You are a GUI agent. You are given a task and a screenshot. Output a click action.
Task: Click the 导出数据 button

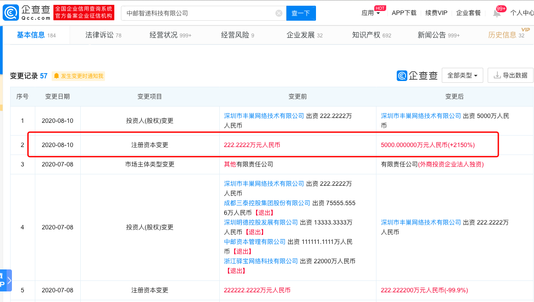coord(511,75)
